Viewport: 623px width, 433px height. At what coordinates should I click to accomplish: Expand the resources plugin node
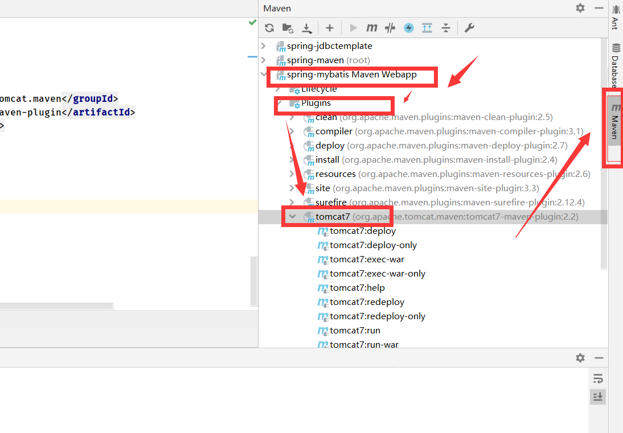click(292, 174)
